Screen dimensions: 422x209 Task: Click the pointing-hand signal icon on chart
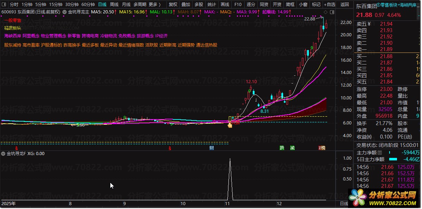coord(230,125)
